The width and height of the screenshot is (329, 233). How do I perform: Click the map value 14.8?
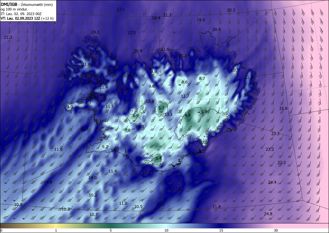pos(48,182)
